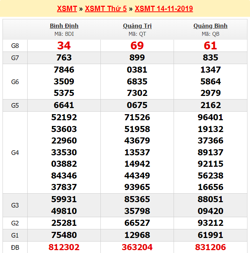Click the G4 number 16656

(211, 187)
